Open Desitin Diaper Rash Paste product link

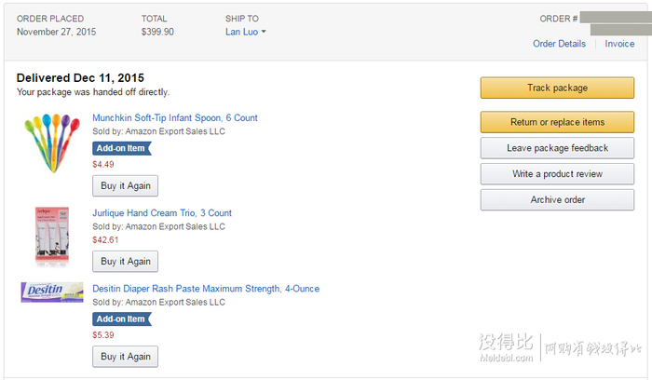coord(206,289)
